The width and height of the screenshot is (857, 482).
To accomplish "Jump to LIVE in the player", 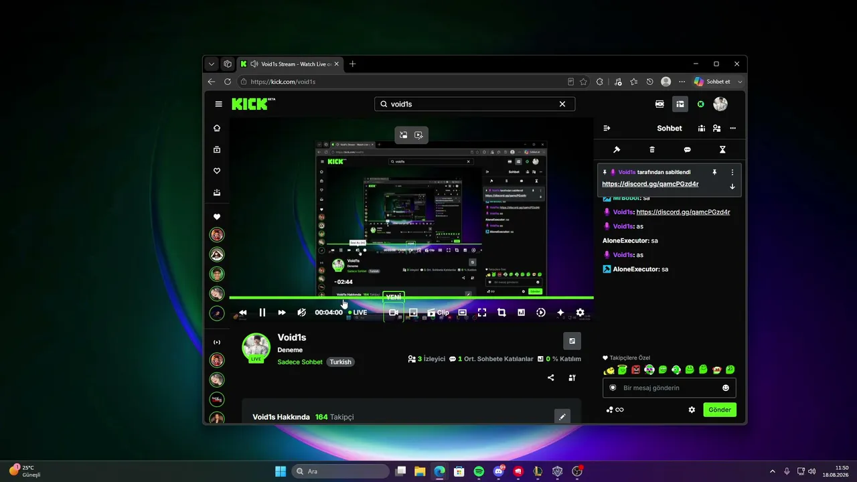I will click(x=358, y=313).
